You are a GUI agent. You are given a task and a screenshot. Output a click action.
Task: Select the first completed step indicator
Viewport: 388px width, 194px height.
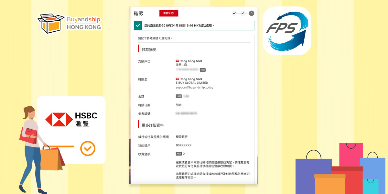[x=234, y=13]
